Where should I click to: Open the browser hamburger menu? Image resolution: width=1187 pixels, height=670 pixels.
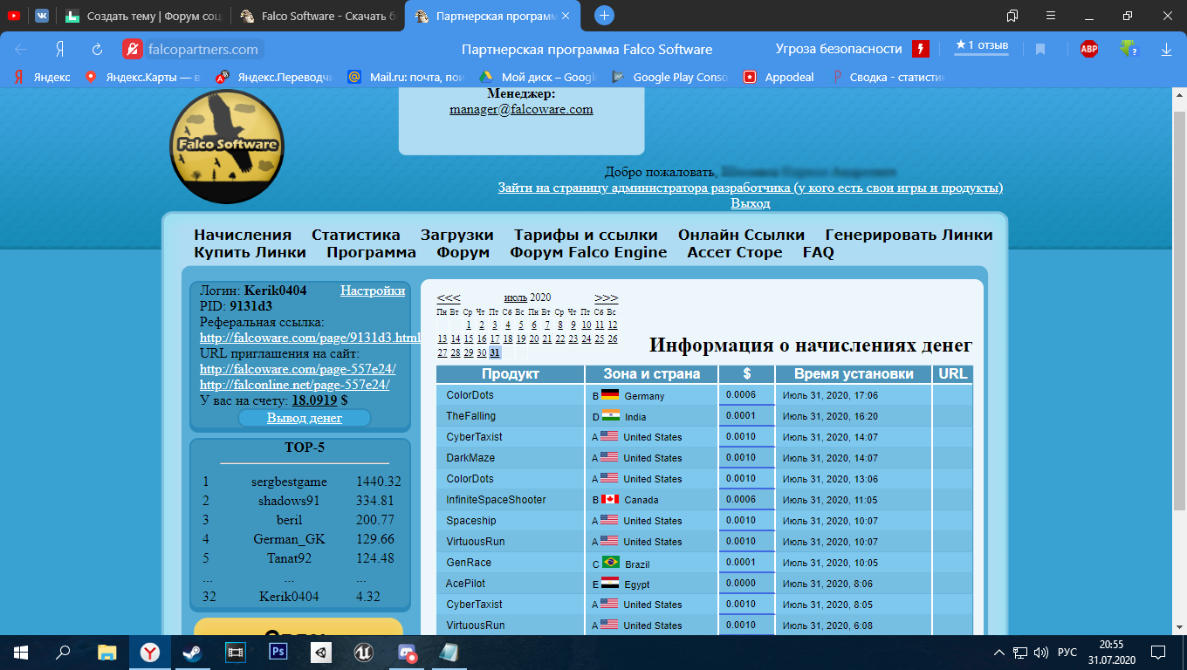(x=1051, y=16)
